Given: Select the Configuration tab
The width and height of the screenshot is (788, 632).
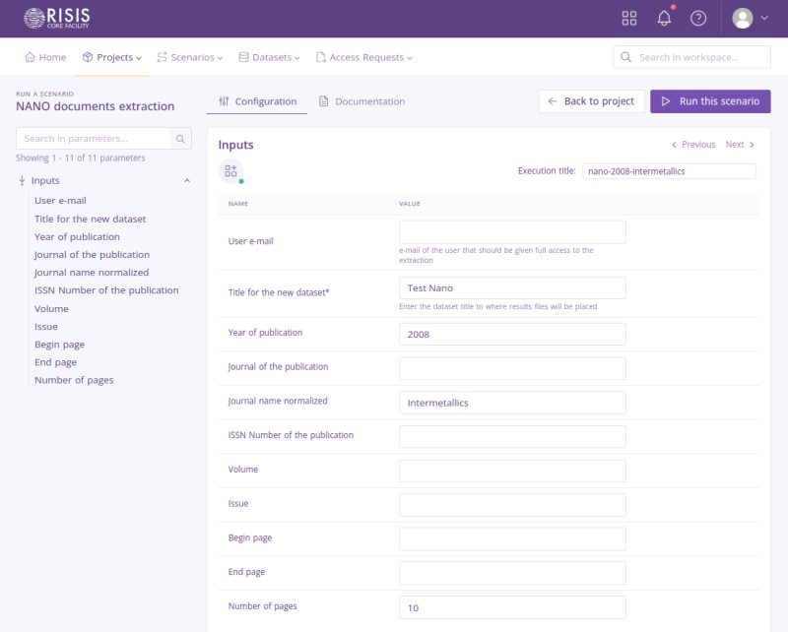Looking at the screenshot, I should point(257,101).
